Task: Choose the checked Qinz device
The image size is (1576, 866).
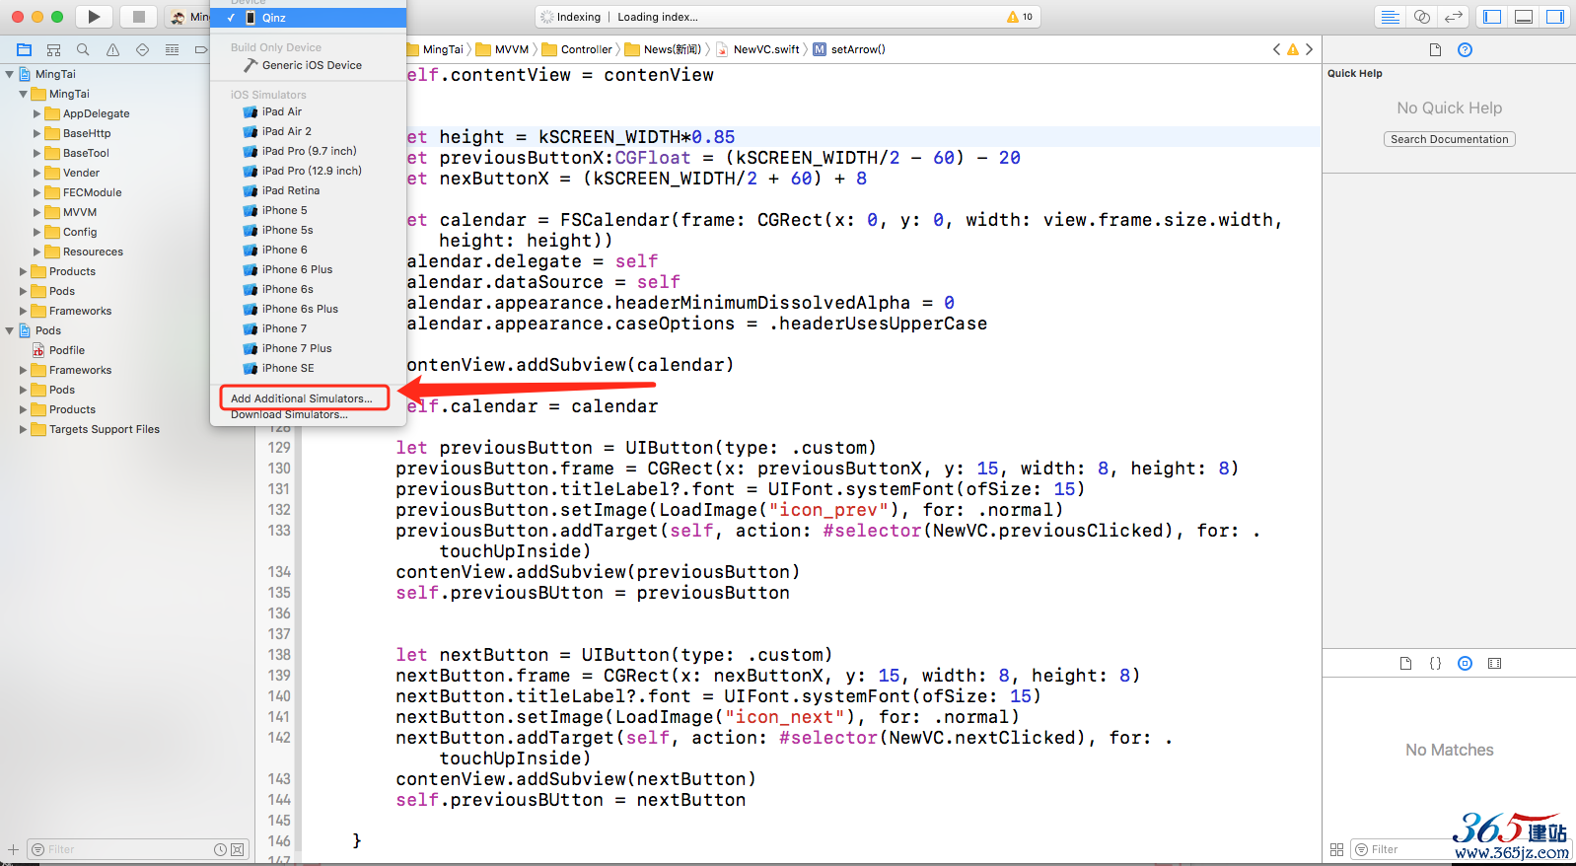Action: tap(308, 18)
